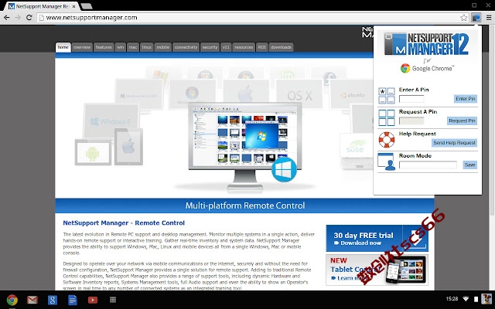Open Gmail from the shelf
The image size is (495, 309).
[32, 300]
